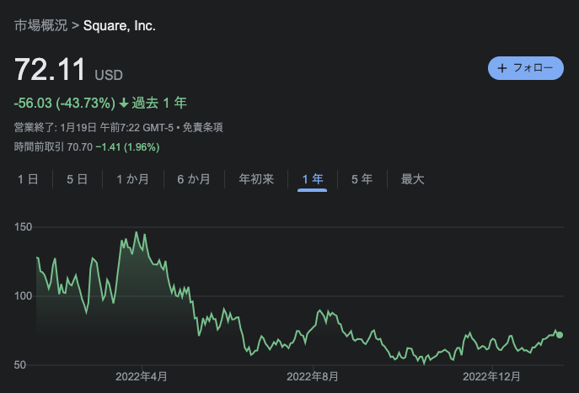Click the 2022年4月 axis label
Viewport: 579px width, 393px height.
[142, 377]
